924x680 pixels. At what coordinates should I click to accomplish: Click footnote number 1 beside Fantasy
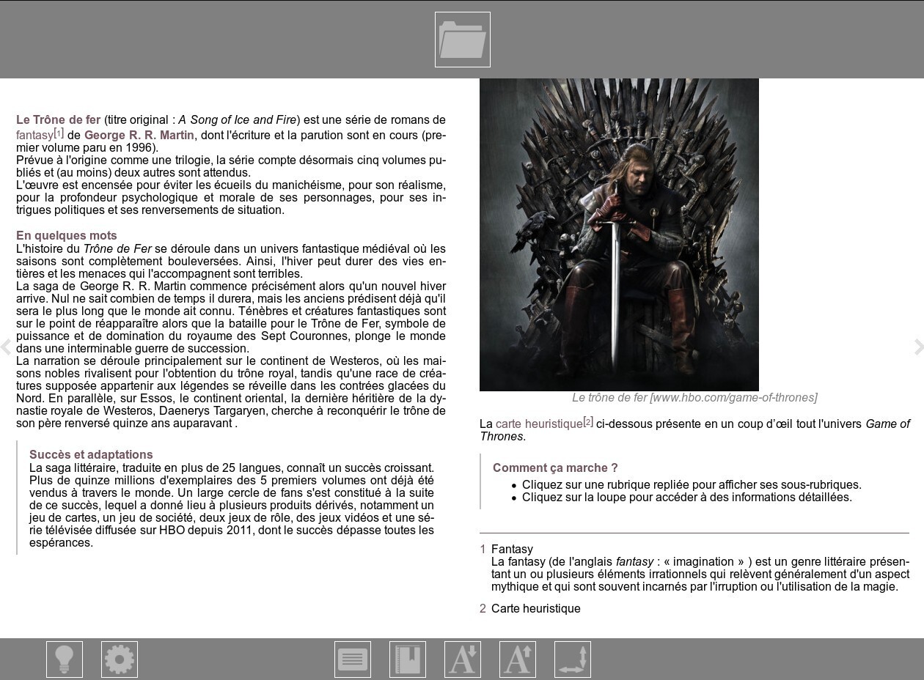(x=483, y=549)
